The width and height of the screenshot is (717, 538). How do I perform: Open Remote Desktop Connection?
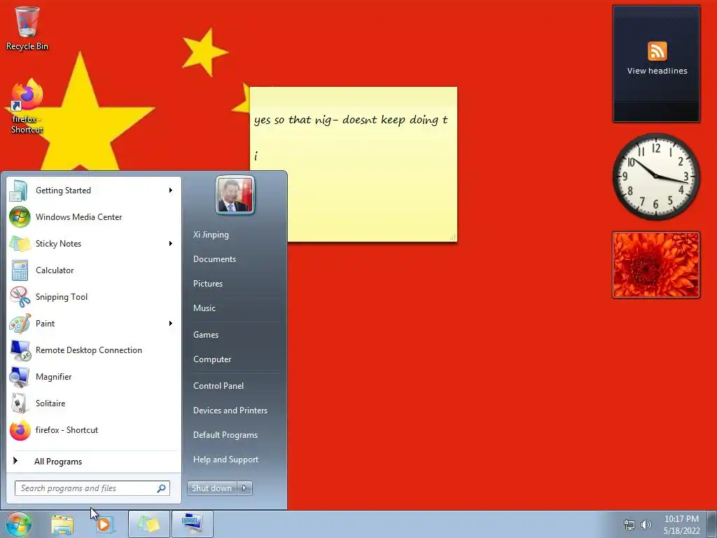(x=94, y=350)
